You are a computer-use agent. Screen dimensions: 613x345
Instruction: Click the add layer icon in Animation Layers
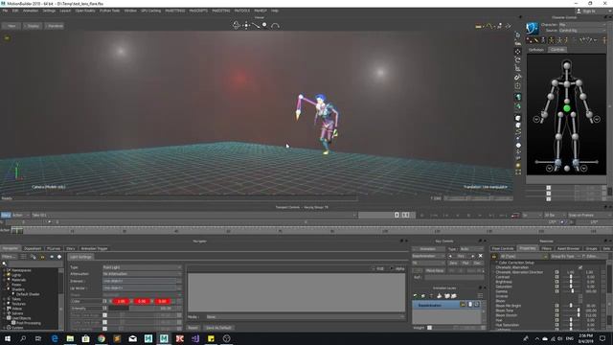pyautogui.click(x=415, y=296)
